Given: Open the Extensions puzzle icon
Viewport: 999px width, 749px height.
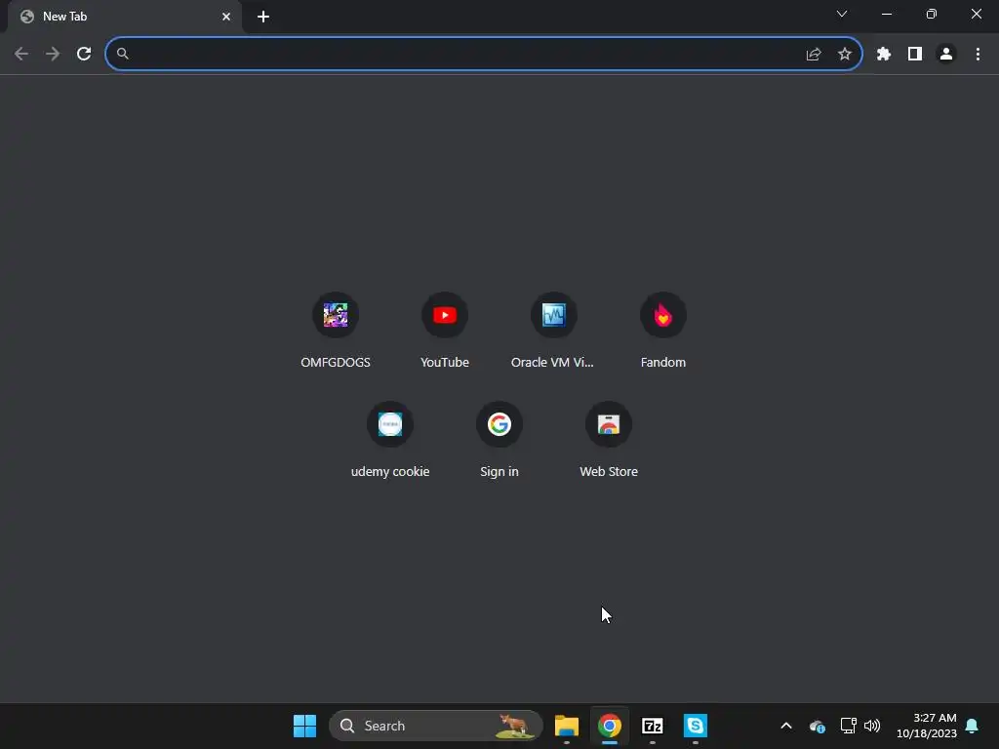Looking at the screenshot, I should click(883, 55).
